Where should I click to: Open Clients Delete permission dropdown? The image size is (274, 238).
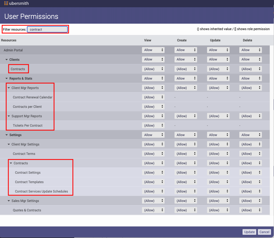click(250, 59)
